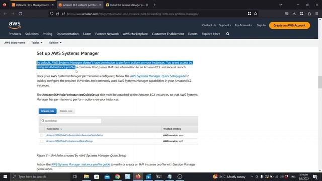Click the Create role button in the figure
This screenshot has width=322, height=181.
[48, 111]
